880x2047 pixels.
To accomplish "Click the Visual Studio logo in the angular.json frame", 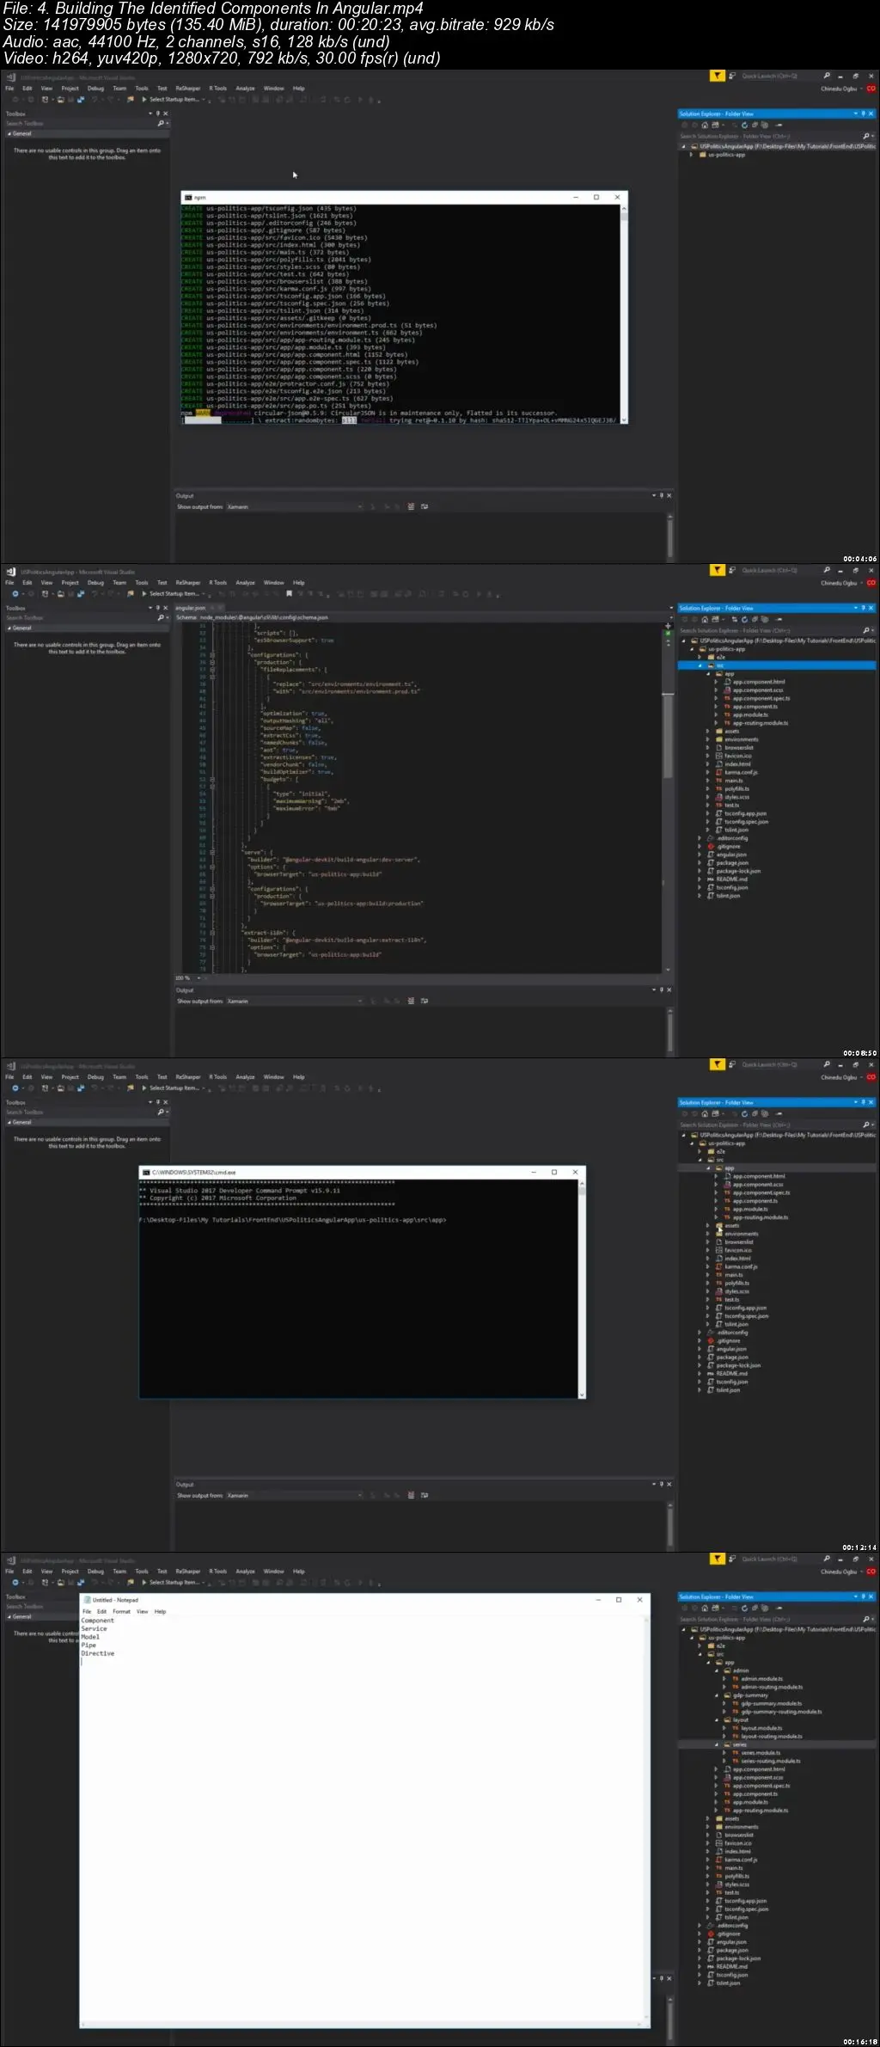I will (11, 572).
